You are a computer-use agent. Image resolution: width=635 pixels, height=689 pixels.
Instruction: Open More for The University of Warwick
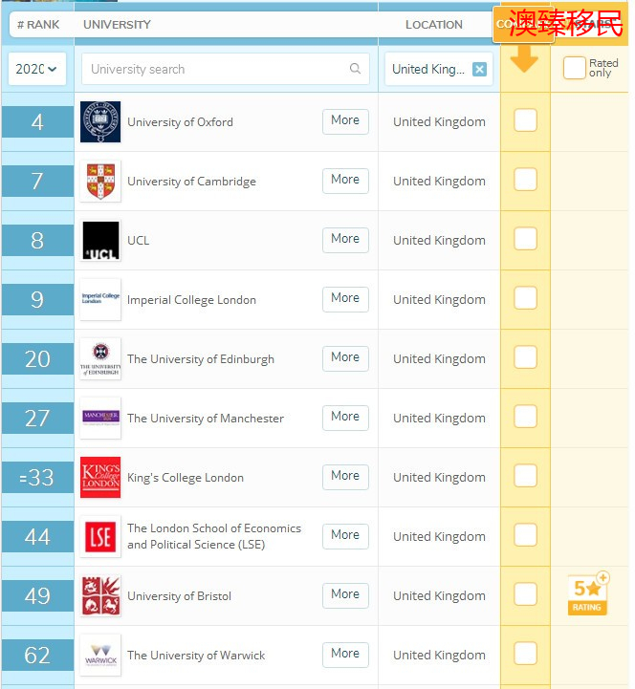pyautogui.click(x=345, y=655)
